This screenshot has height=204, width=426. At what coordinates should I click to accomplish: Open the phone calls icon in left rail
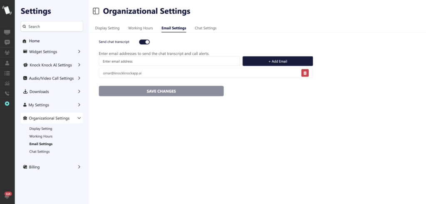(7, 93)
